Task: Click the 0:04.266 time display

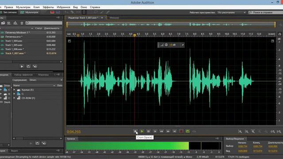Action: [x=74, y=132]
